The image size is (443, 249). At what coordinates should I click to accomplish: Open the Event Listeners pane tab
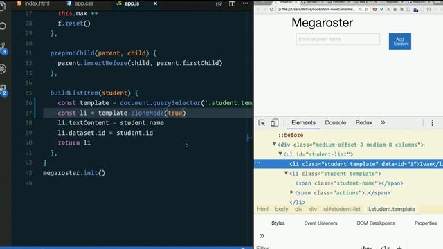[320, 223]
